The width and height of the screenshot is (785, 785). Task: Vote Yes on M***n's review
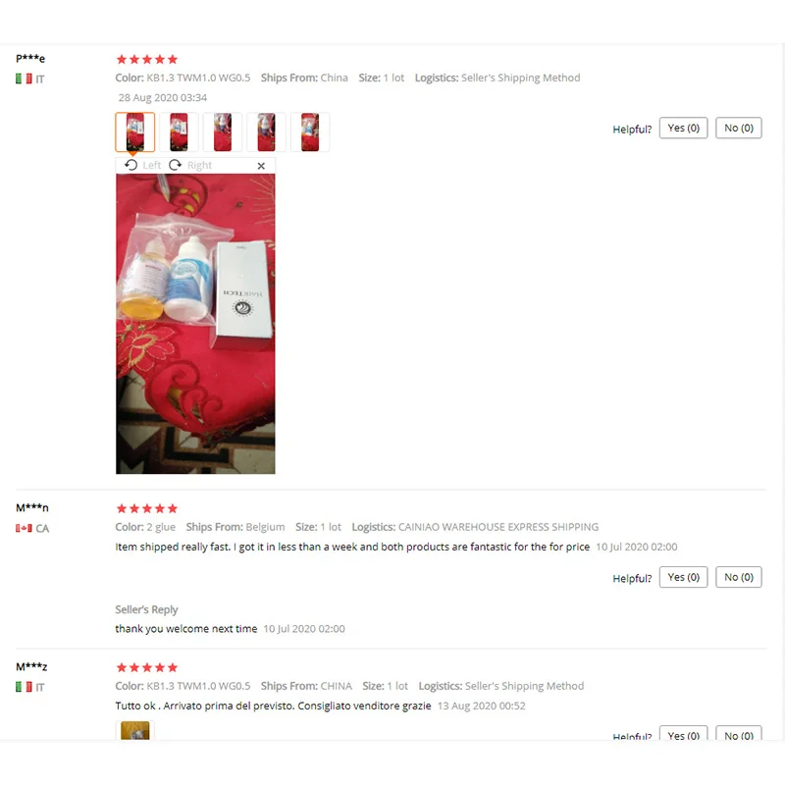point(683,577)
